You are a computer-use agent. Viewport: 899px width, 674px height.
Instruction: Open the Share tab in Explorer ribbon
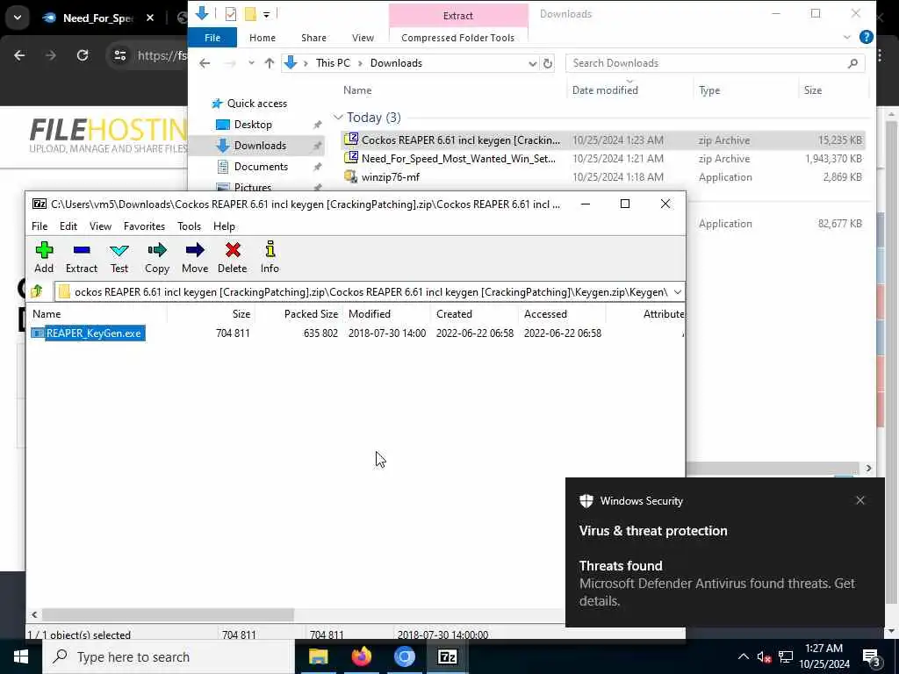313,38
